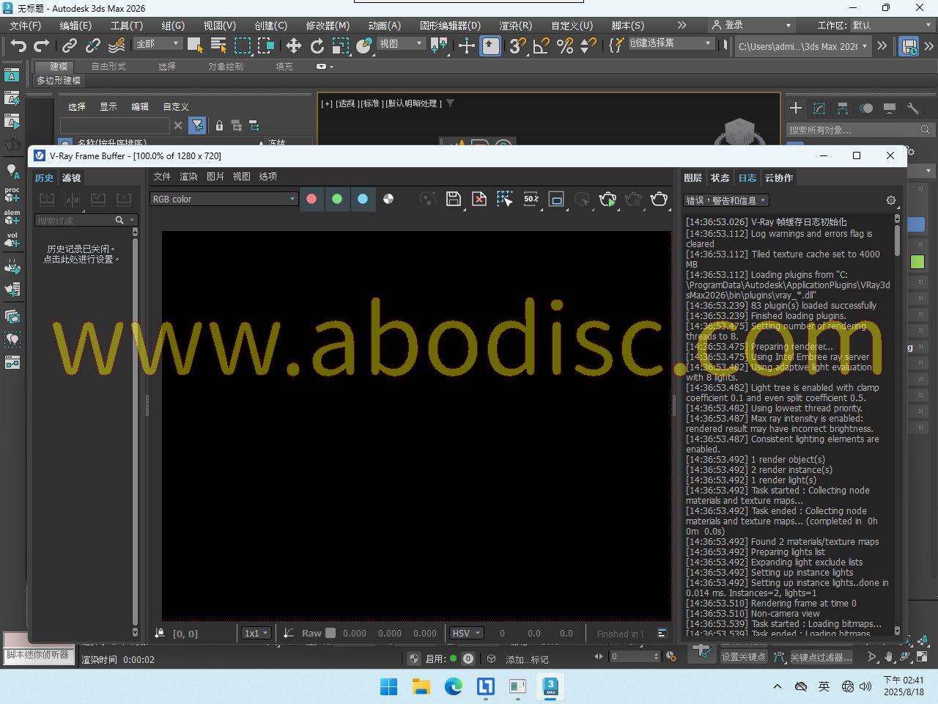Toggle the 3D Snaps magnet button

coord(517,45)
